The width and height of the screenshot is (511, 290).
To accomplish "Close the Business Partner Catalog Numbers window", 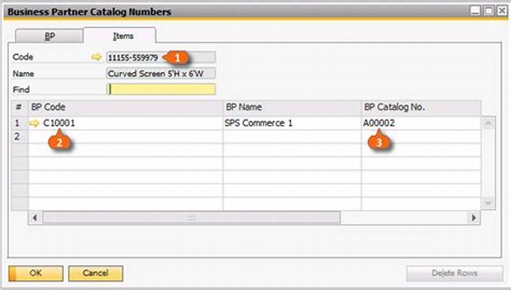I will [x=502, y=11].
